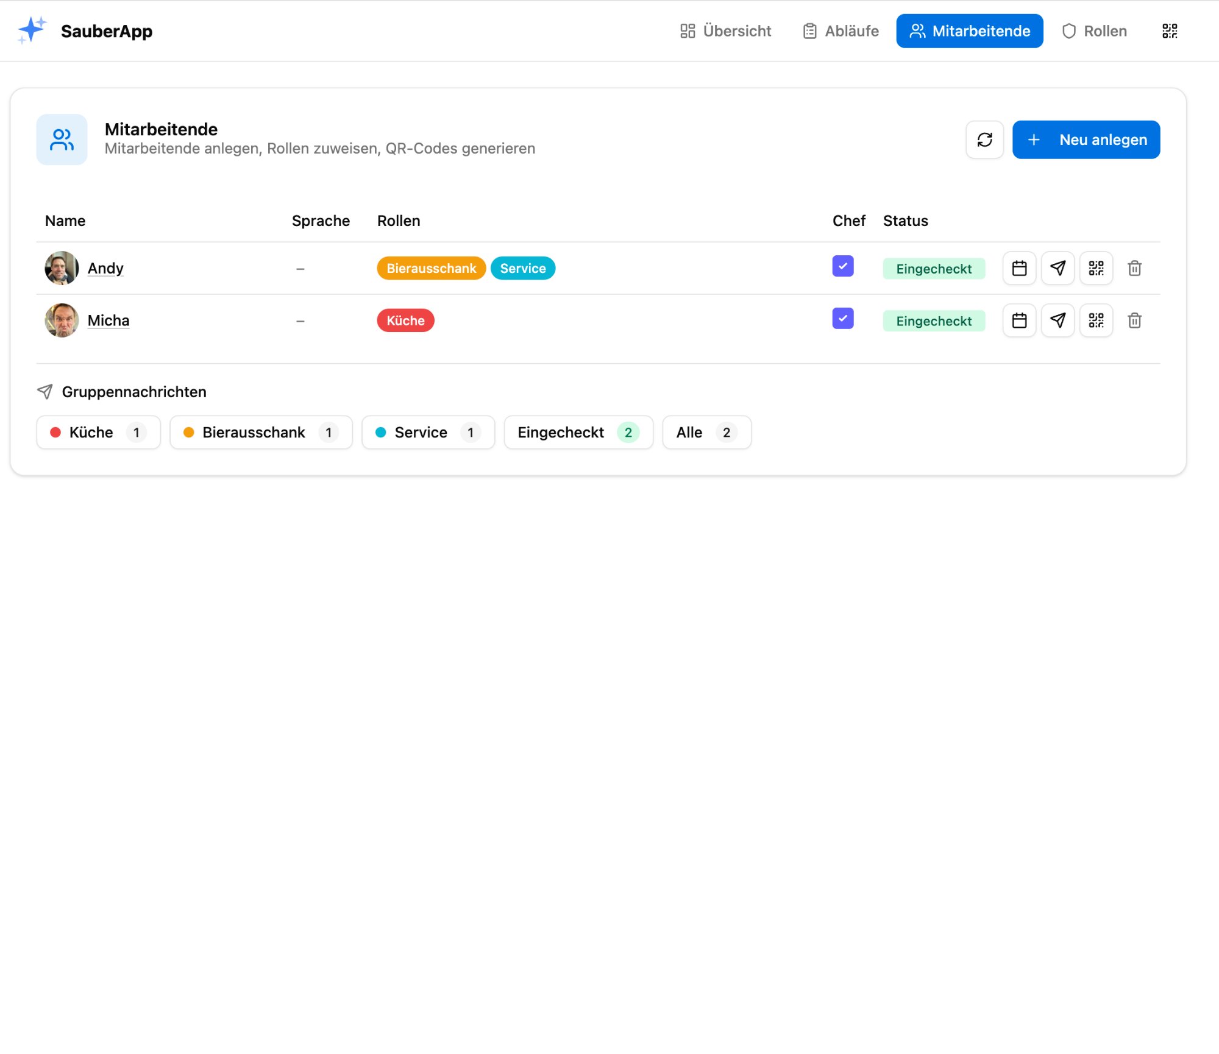Uncheck the Chef checkbox for Micha
The image size is (1219, 1054).
[842, 319]
